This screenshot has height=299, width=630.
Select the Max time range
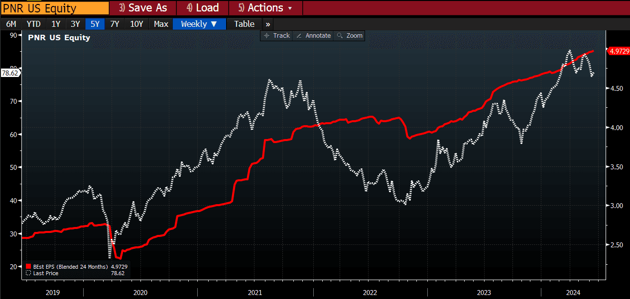[161, 24]
